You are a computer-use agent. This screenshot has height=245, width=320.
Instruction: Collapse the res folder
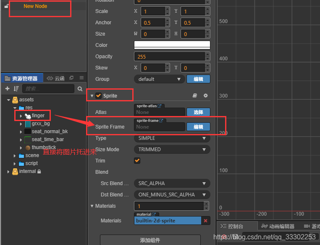pyautogui.click(x=15, y=108)
